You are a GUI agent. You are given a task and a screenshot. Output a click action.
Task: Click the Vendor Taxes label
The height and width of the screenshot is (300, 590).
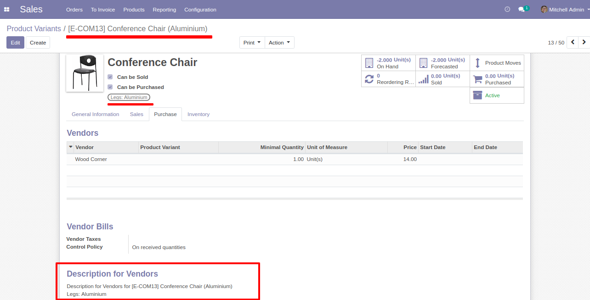click(x=84, y=239)
